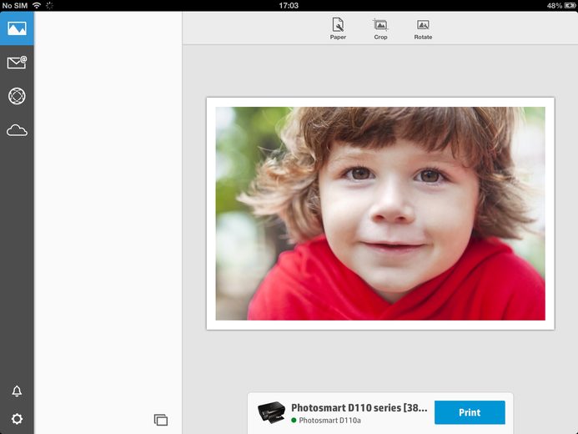Image resolution: width=578 pixels, height=434 pixels.
Task: Open notifications bell icon
Action: pyautogui.click(x=17, y=391)
